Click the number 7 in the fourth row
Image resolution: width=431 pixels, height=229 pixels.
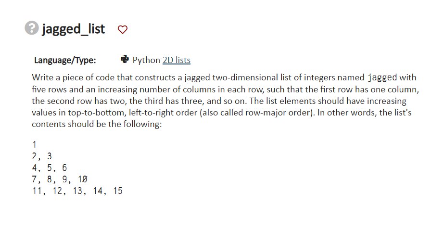tap(34, 179)
